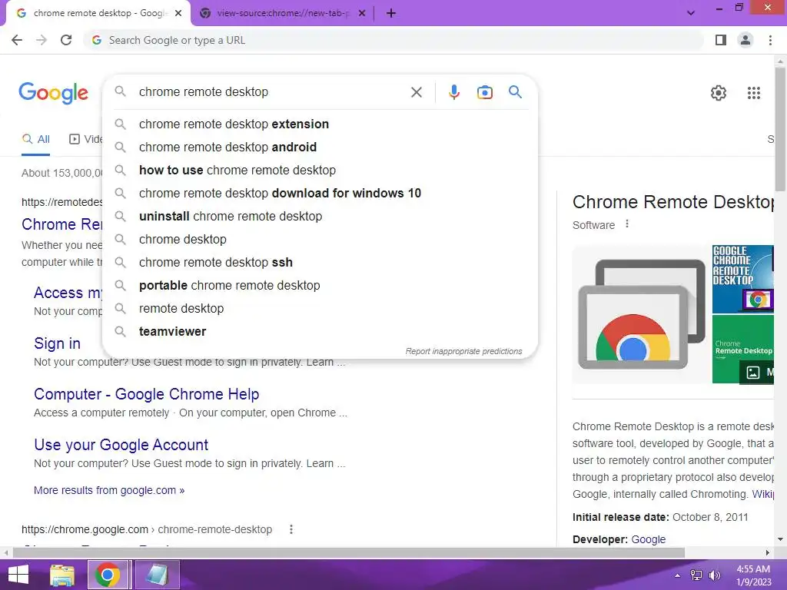The width and height of the screenshot is (787, 590).
Task: Open Google Chrome Remote Desktop blue thumbnail
Action: 743,279
